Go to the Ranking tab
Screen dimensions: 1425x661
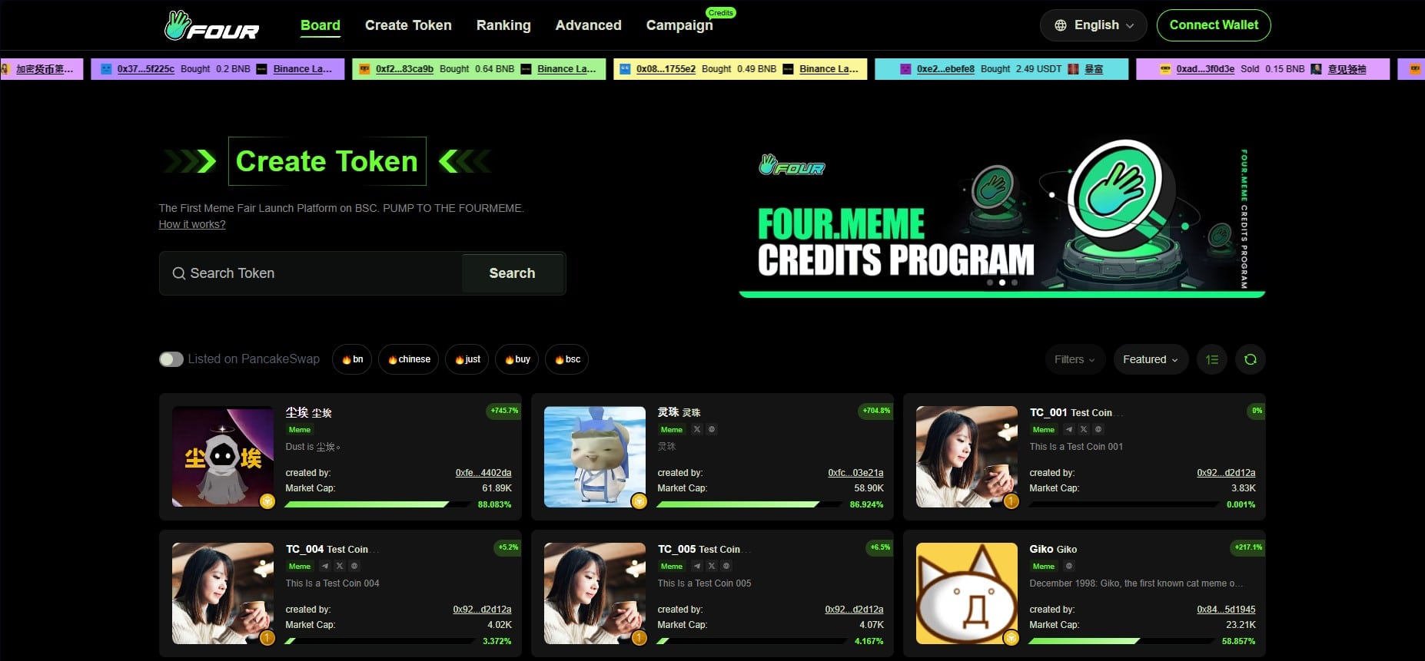tap(503, 25)
